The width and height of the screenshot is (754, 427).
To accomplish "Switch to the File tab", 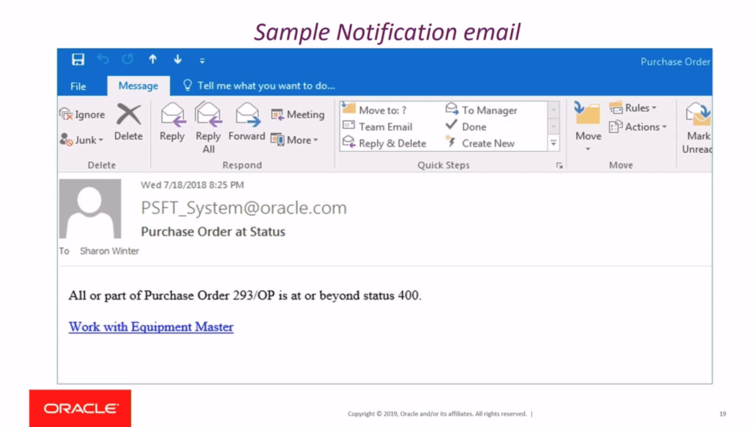I will 78,86.
